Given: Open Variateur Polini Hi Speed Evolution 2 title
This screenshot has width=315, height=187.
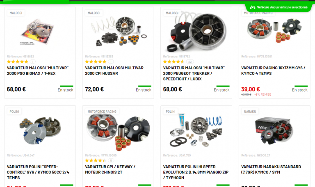Looking at the screenshot, I should click(196, 172).
